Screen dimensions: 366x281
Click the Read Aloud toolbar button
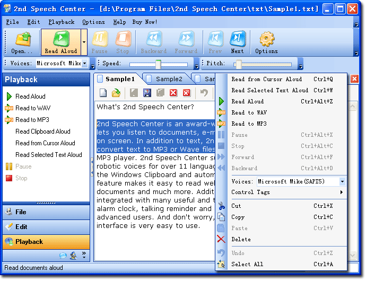pos(60,42)
